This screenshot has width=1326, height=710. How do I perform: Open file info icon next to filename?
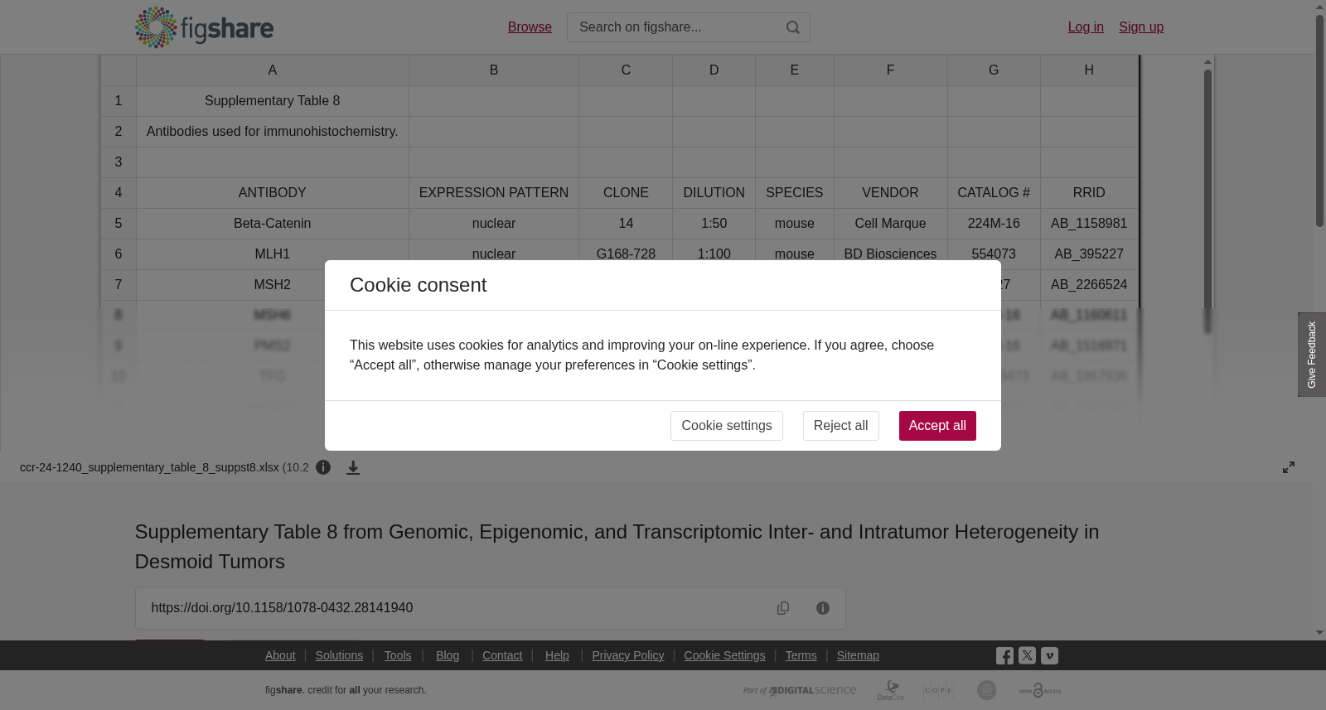[323, 467]
